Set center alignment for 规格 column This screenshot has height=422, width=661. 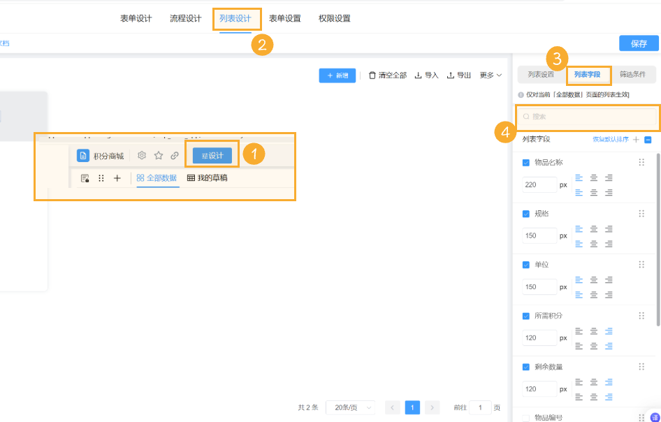pyautogui.click(x=594, y=228)
